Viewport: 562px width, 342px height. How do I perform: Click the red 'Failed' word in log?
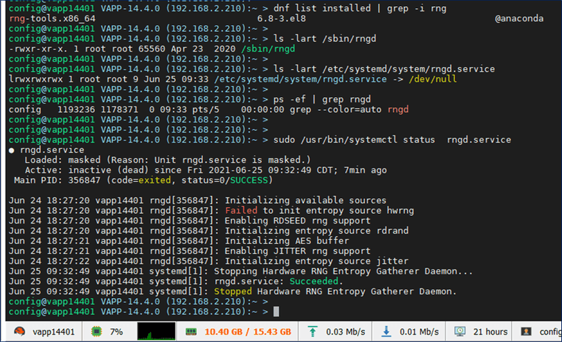tap(242, 211)
